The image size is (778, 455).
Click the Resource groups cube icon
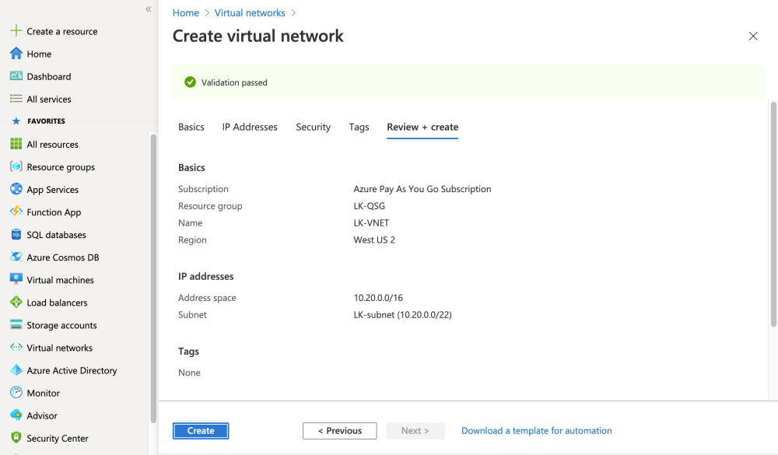[x=16, y=166]
